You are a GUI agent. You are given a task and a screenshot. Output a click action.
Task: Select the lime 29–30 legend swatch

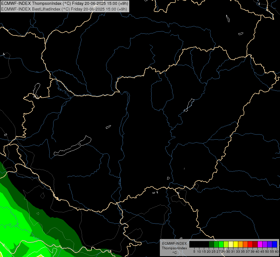click(226, 244)
